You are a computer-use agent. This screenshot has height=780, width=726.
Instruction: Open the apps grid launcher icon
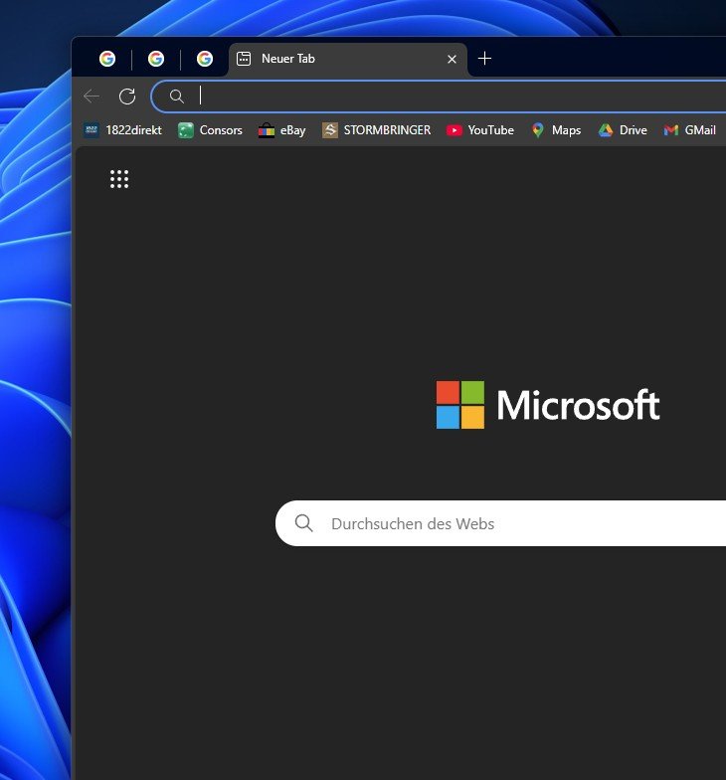click(x=119, y=179)
